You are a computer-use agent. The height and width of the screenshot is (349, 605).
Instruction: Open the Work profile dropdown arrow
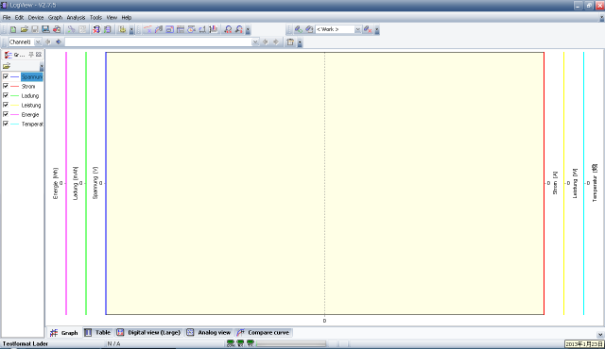click(357, 29)
